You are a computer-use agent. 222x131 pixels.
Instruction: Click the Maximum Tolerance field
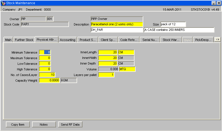pos(45,58)
